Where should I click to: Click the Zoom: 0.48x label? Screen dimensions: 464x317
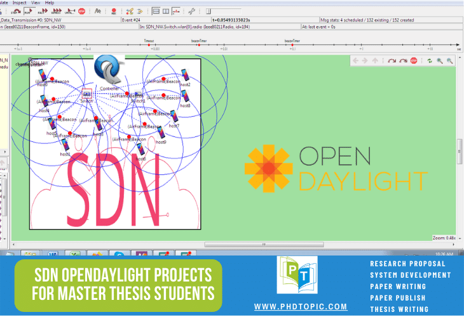(444, 238)
